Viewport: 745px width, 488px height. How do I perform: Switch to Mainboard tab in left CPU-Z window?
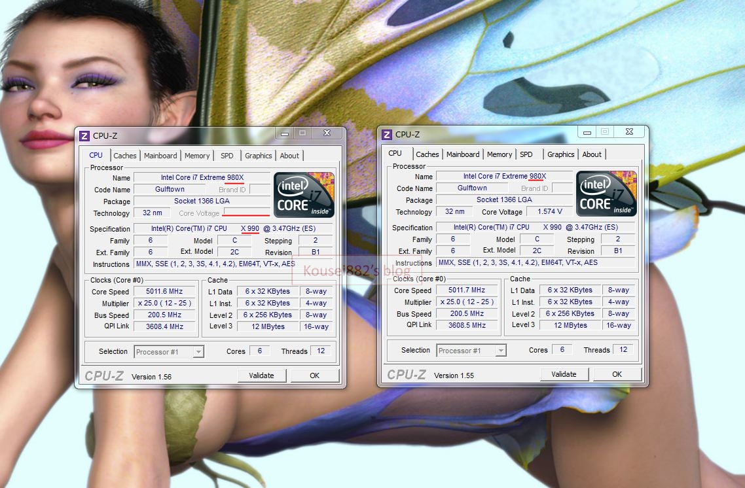click(160, 156)
